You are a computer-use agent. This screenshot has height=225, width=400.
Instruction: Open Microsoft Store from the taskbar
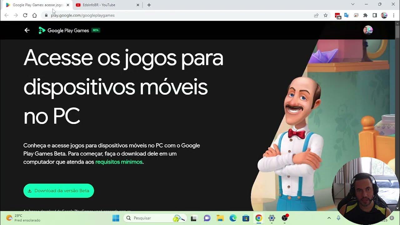246,218
